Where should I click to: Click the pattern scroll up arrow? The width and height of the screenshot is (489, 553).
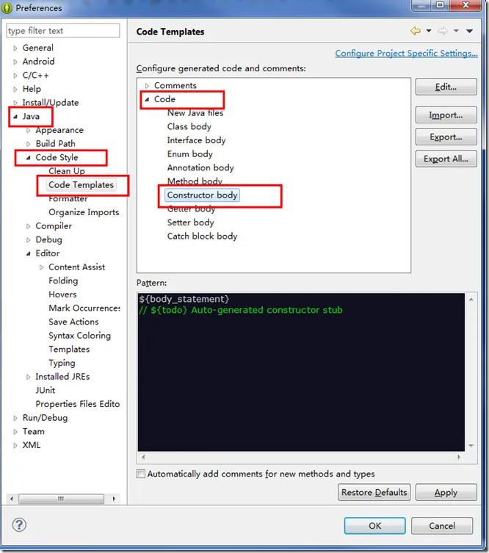click(x=471, y=300)
